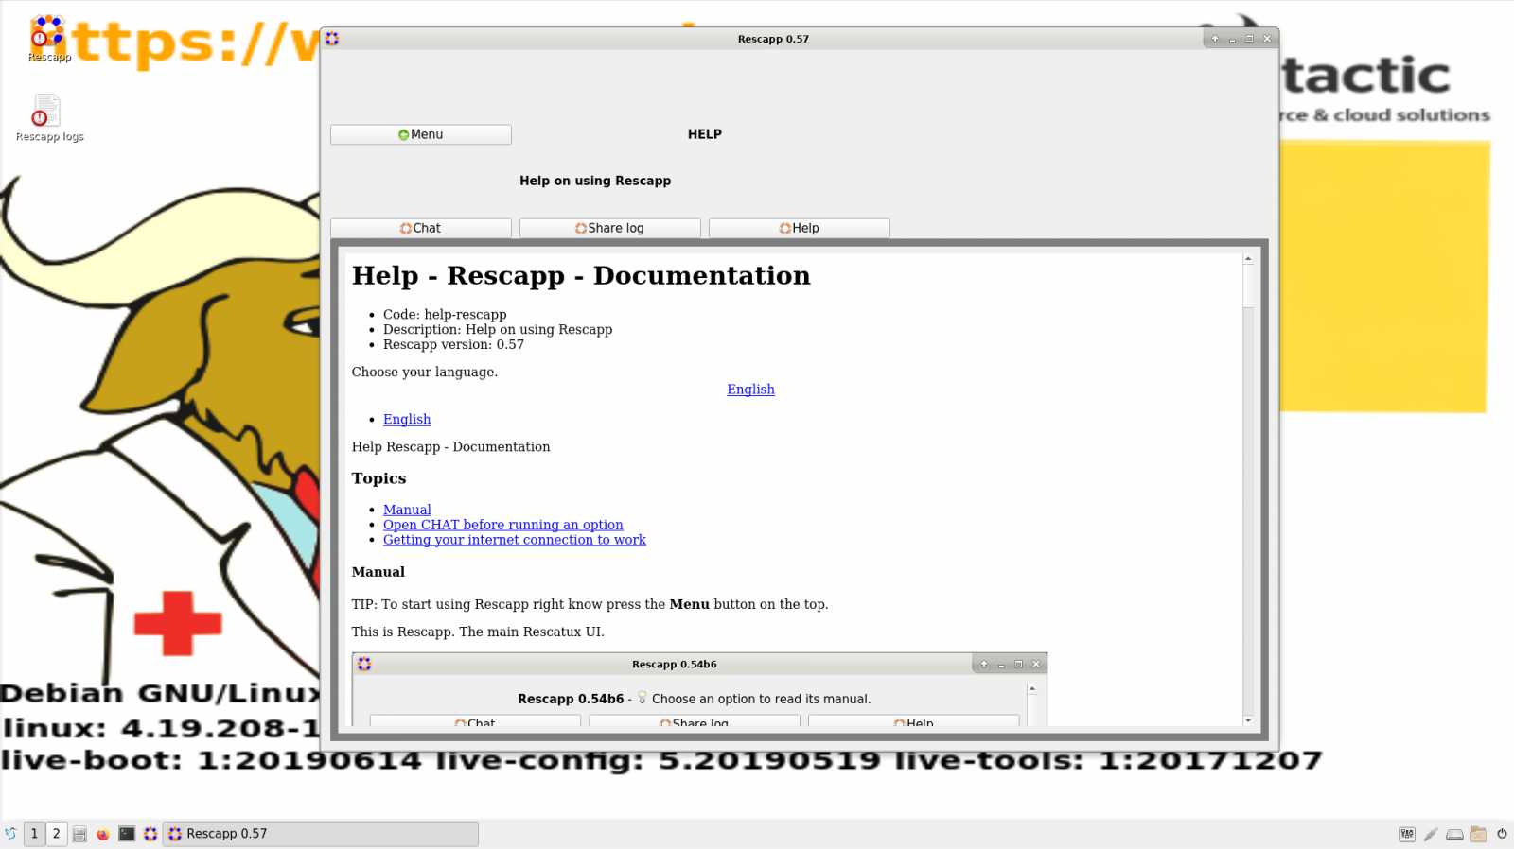Click the 'Topics' heading

(x=378, y=478)
